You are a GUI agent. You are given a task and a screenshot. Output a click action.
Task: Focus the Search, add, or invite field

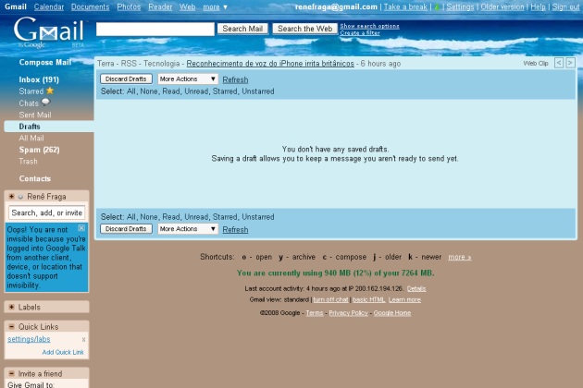tap(47, 212)
